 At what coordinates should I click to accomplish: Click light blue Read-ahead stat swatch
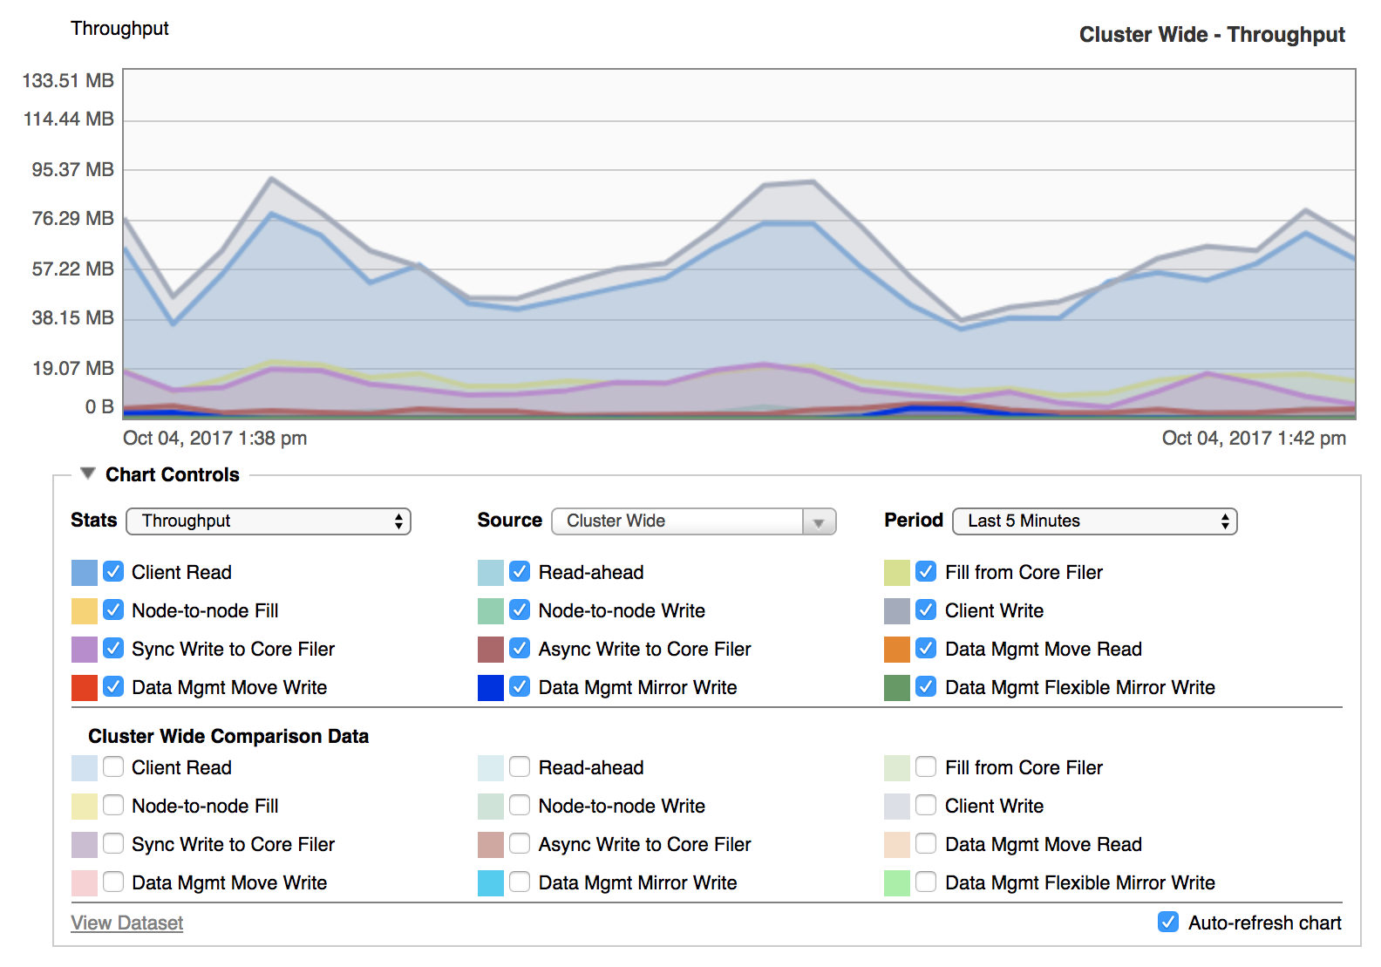[x=491, y=573]
